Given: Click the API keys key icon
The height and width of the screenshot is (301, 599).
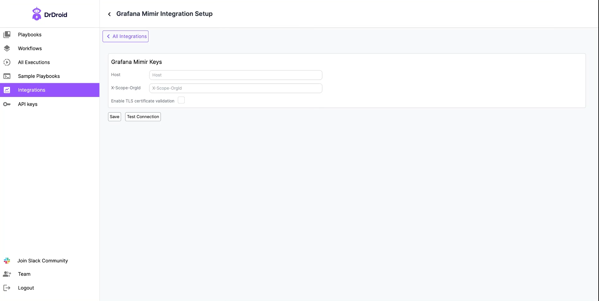Looking at the screenshot, I should click(7, 104).
